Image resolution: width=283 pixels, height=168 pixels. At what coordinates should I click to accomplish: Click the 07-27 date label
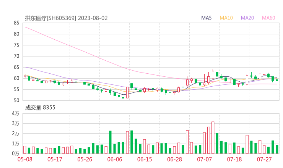264,159
